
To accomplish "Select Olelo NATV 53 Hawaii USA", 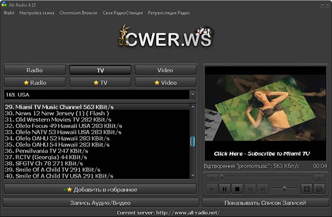I will 97,132.
